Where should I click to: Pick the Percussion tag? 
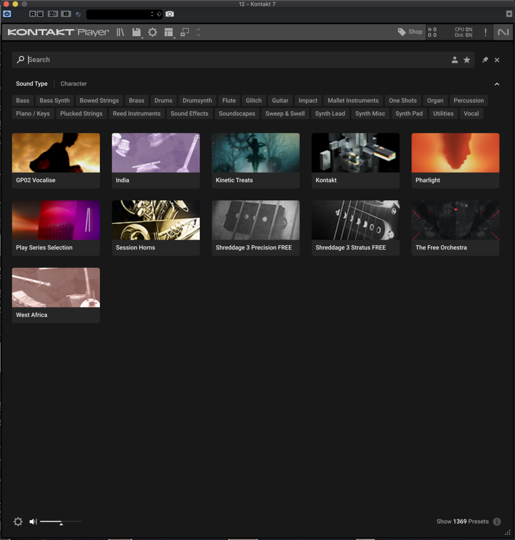469,100
